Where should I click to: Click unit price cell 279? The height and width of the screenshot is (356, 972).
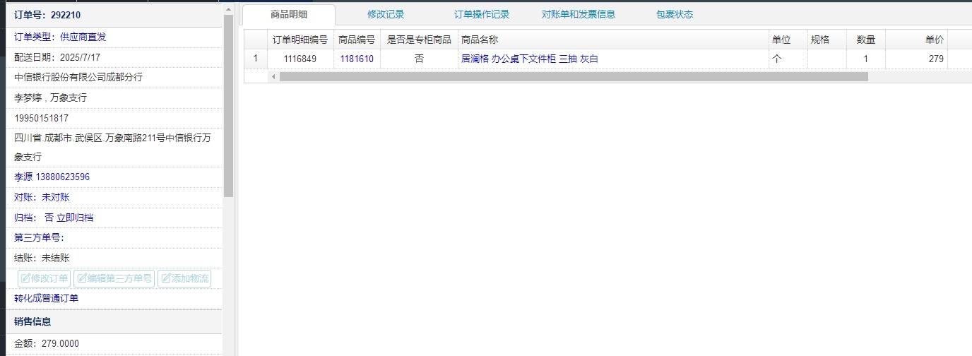916,59
